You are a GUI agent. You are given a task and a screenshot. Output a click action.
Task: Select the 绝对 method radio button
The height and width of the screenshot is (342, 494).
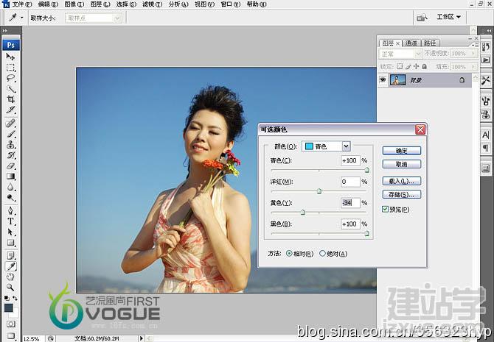[322, 253]
